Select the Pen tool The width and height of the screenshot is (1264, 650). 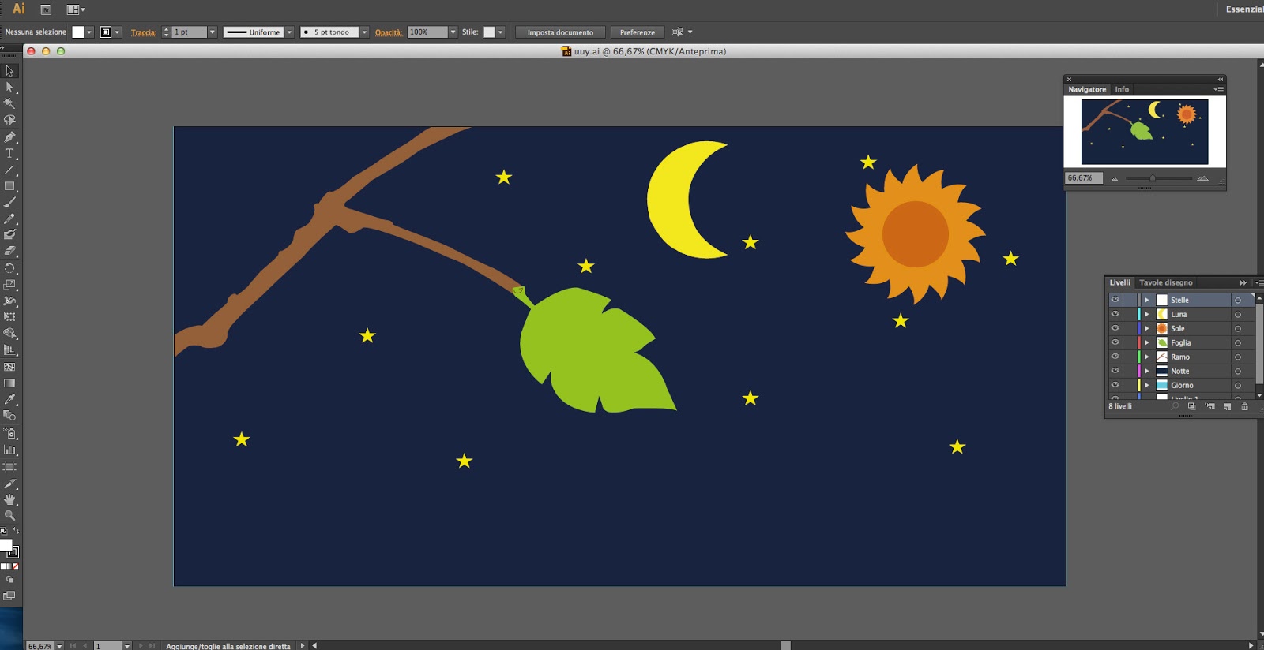9,137
